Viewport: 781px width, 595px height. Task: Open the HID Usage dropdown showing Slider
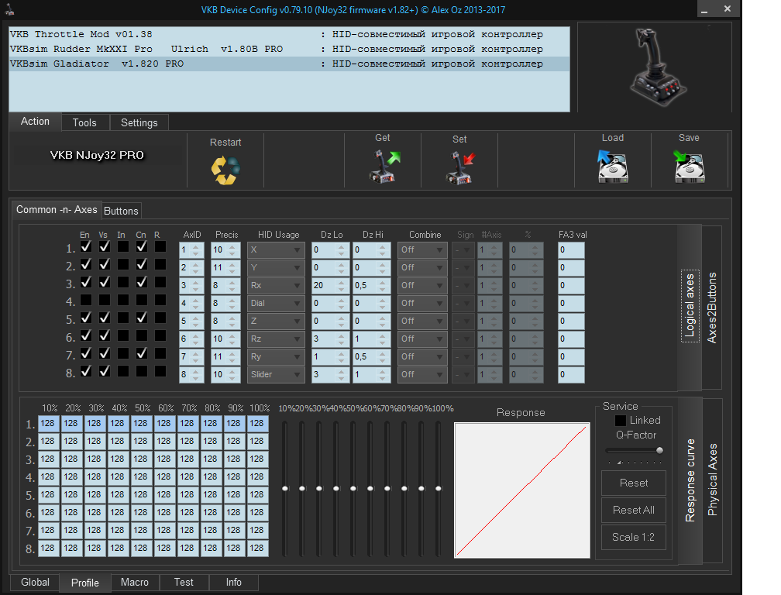pos(276,374)
